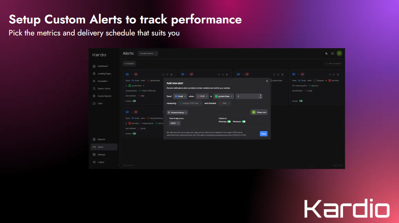Viewport: 399px width, 223px height.
Task: Click history clock icon on Speed Index alert
Action: (x=163, y=74)
